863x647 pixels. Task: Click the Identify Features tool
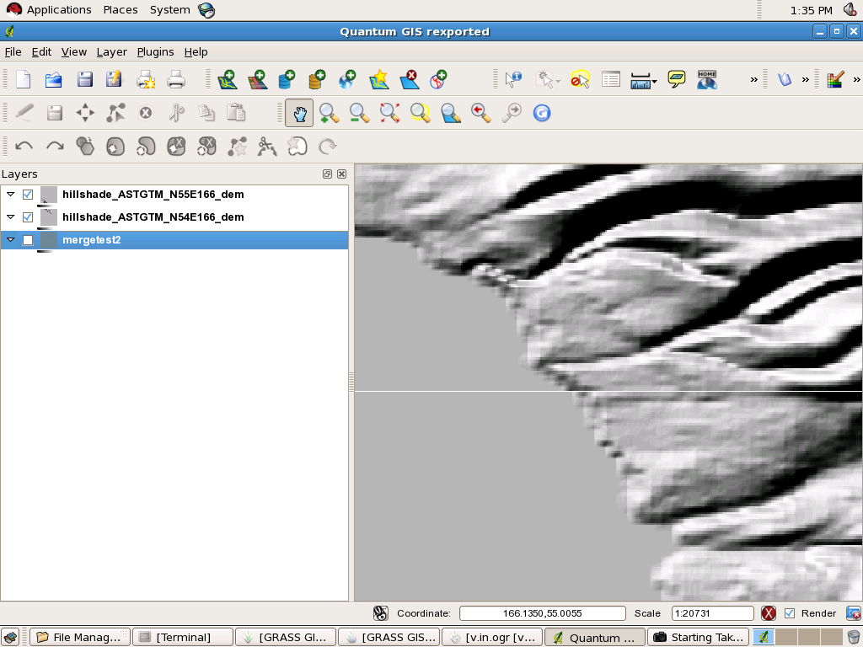tap(513, 80)
